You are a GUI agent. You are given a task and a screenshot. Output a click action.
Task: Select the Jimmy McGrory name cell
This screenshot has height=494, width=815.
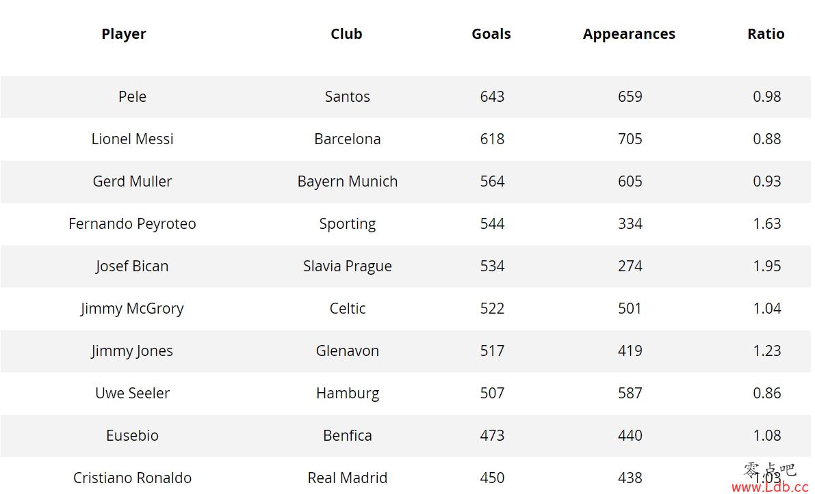pyautogui.click(x=132, y=309)
